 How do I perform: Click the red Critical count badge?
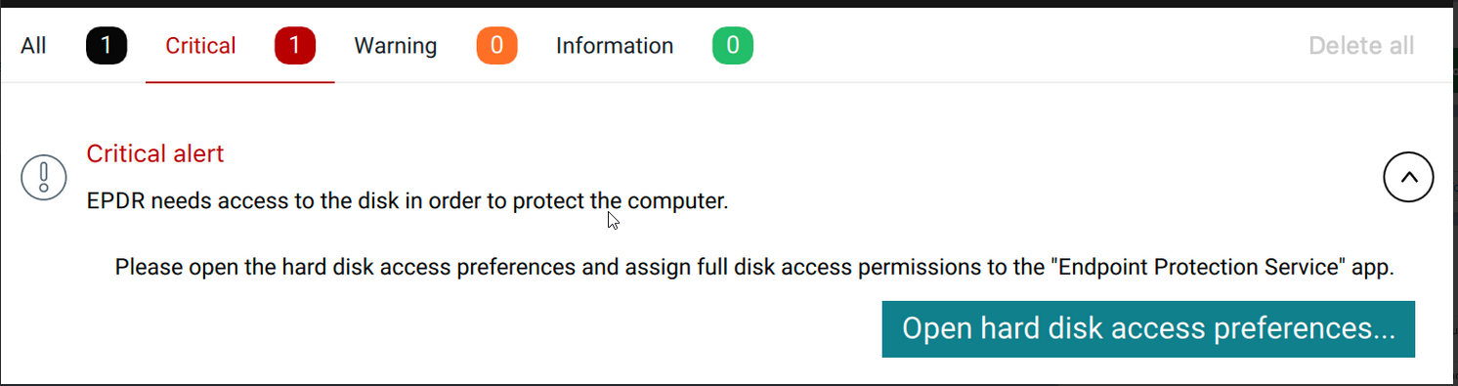[x=295, y=46]
